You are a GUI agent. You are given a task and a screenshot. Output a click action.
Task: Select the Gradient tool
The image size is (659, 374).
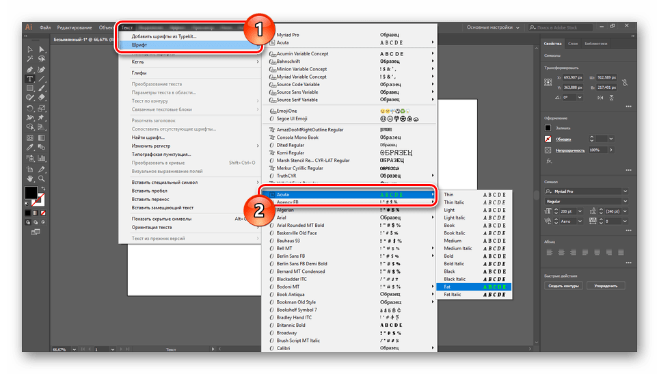(42, 138)
